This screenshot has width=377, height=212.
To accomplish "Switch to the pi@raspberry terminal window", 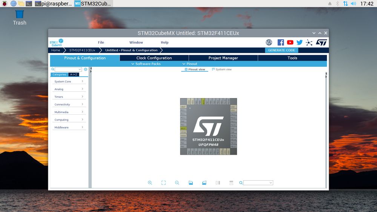I will tap(53, 4).
